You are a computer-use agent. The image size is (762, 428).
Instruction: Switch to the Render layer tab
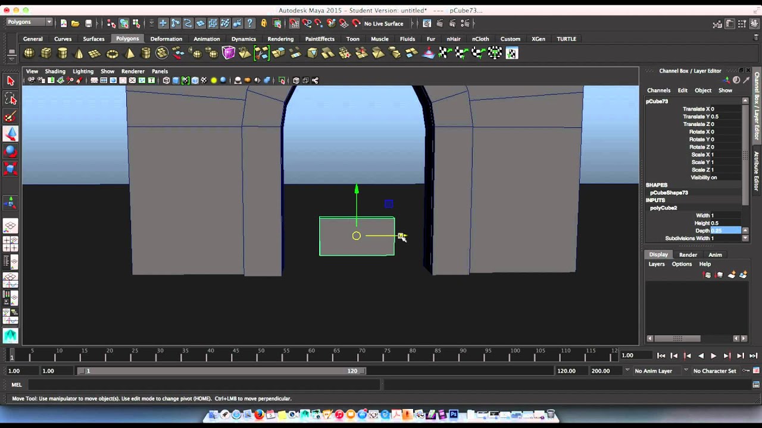click(x=688, y=254)
